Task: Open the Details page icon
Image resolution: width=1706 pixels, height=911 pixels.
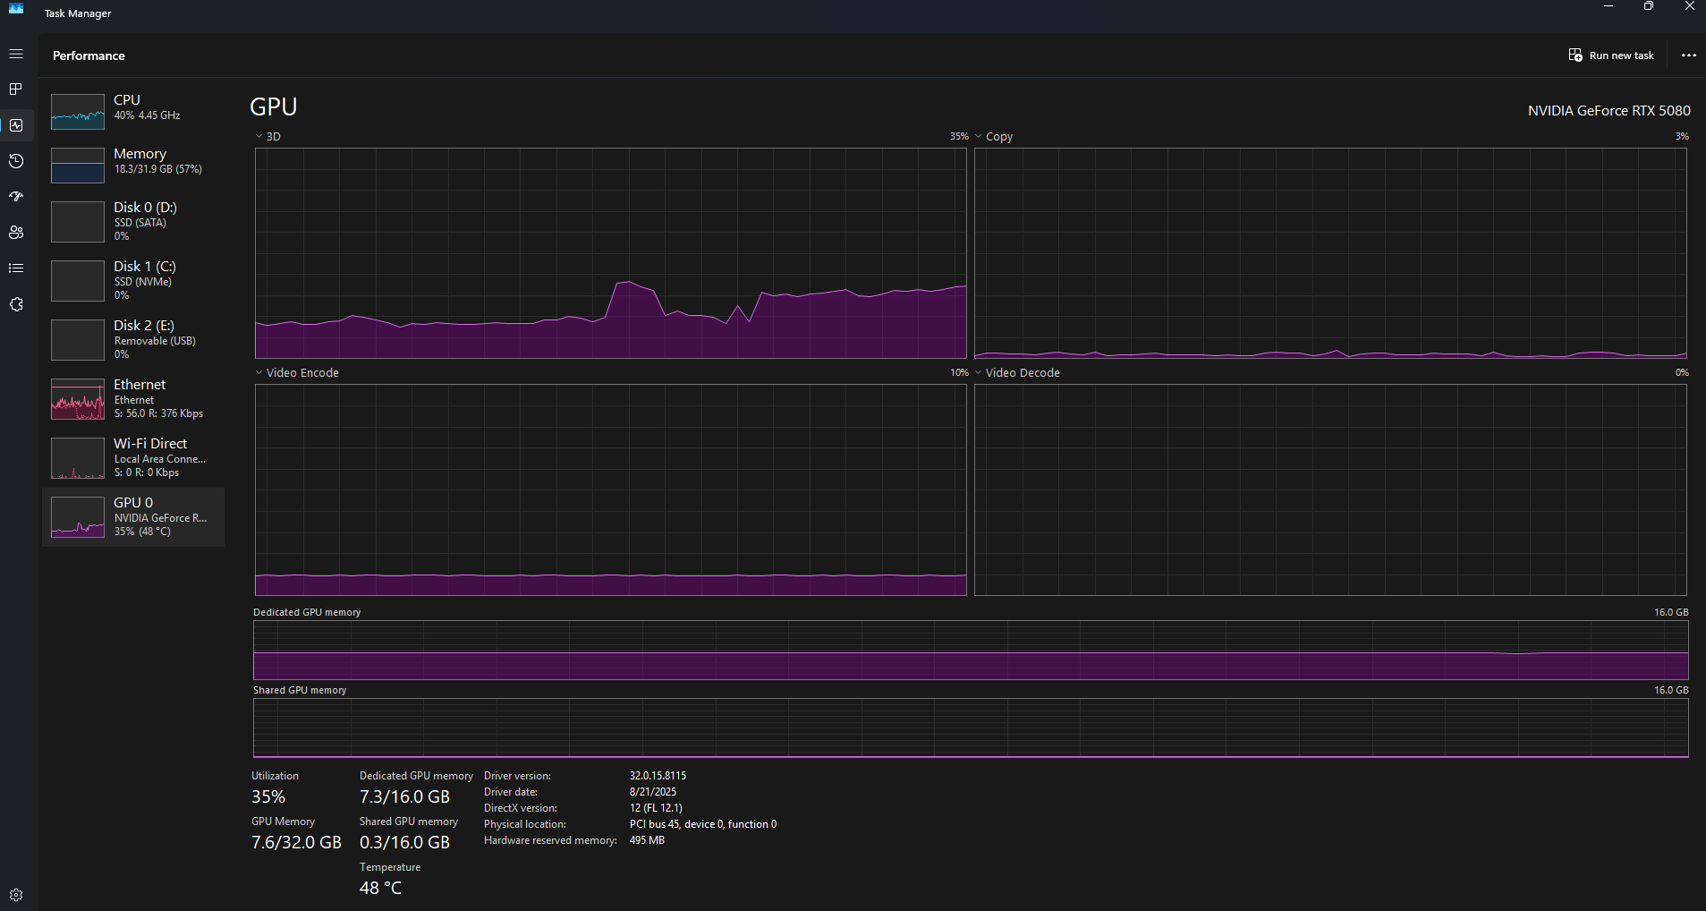Action: (16, 268)
